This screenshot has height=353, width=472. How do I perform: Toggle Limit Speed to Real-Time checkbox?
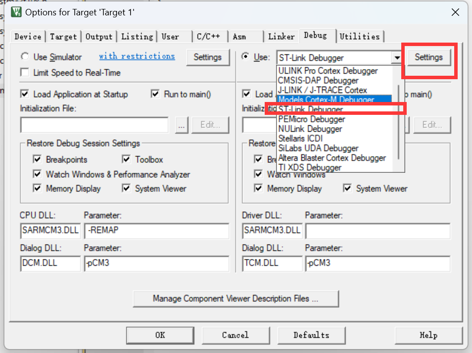tap(25, 73)
